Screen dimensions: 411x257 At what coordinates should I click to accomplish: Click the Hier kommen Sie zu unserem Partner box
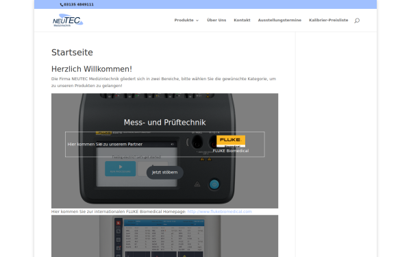[x=164, y=144]
